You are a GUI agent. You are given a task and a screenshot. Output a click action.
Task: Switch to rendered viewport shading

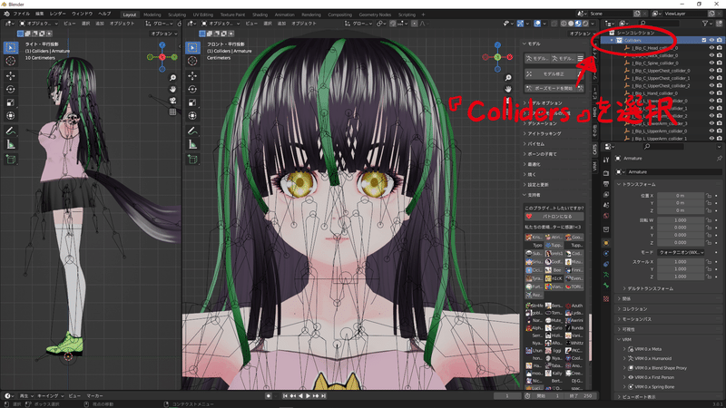pos(585,24)
